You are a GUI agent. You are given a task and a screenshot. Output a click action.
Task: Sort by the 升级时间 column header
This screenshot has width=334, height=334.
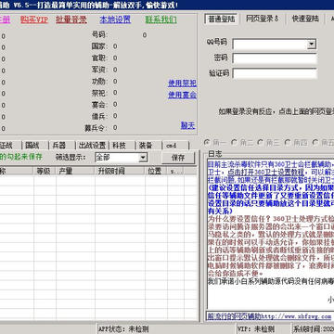pos(120,171)
